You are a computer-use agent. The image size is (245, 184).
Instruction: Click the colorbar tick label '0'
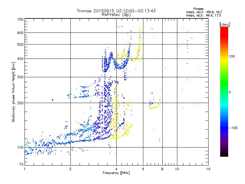tap(230, 92)
